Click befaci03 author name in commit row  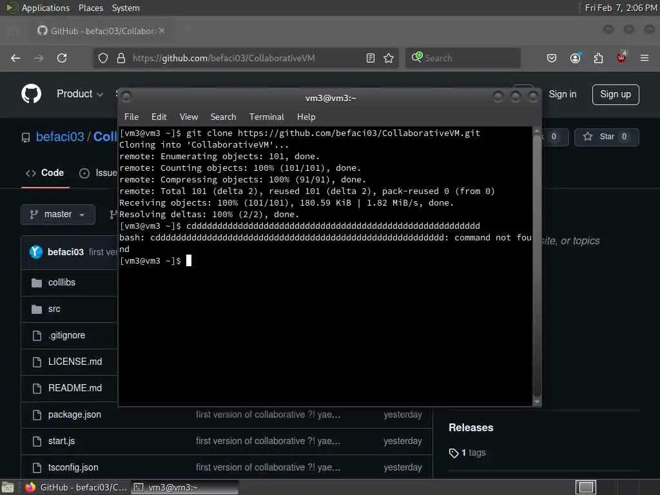point(66,252)
